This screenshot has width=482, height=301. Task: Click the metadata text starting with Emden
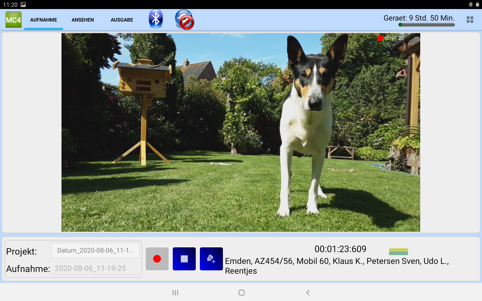pyautogui.click(x=337, y=266)
